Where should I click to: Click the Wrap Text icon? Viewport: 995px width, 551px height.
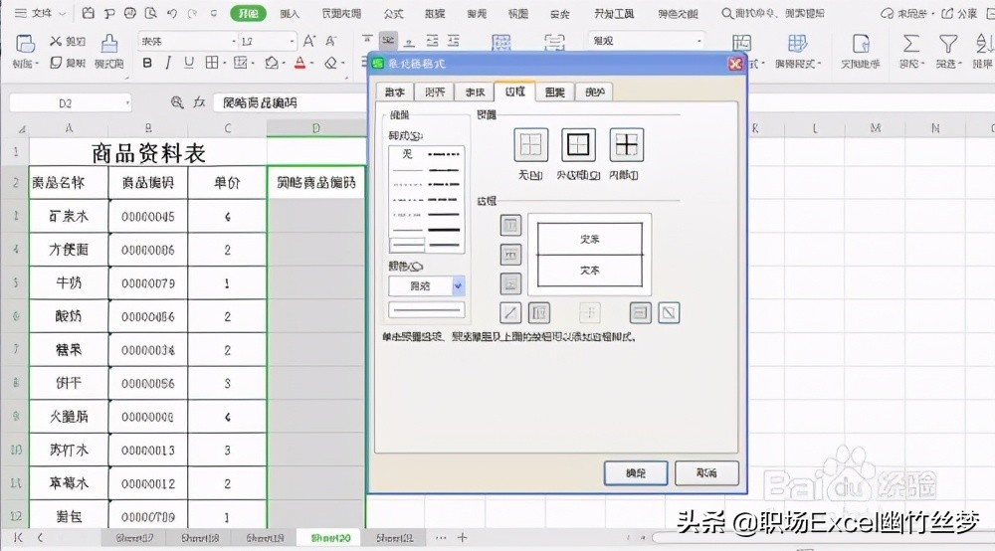[x=554, y=43]
